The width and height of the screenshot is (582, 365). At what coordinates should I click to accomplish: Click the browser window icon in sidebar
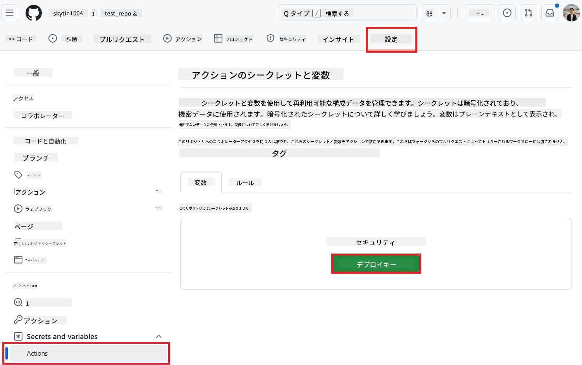[x=18, y=260]
